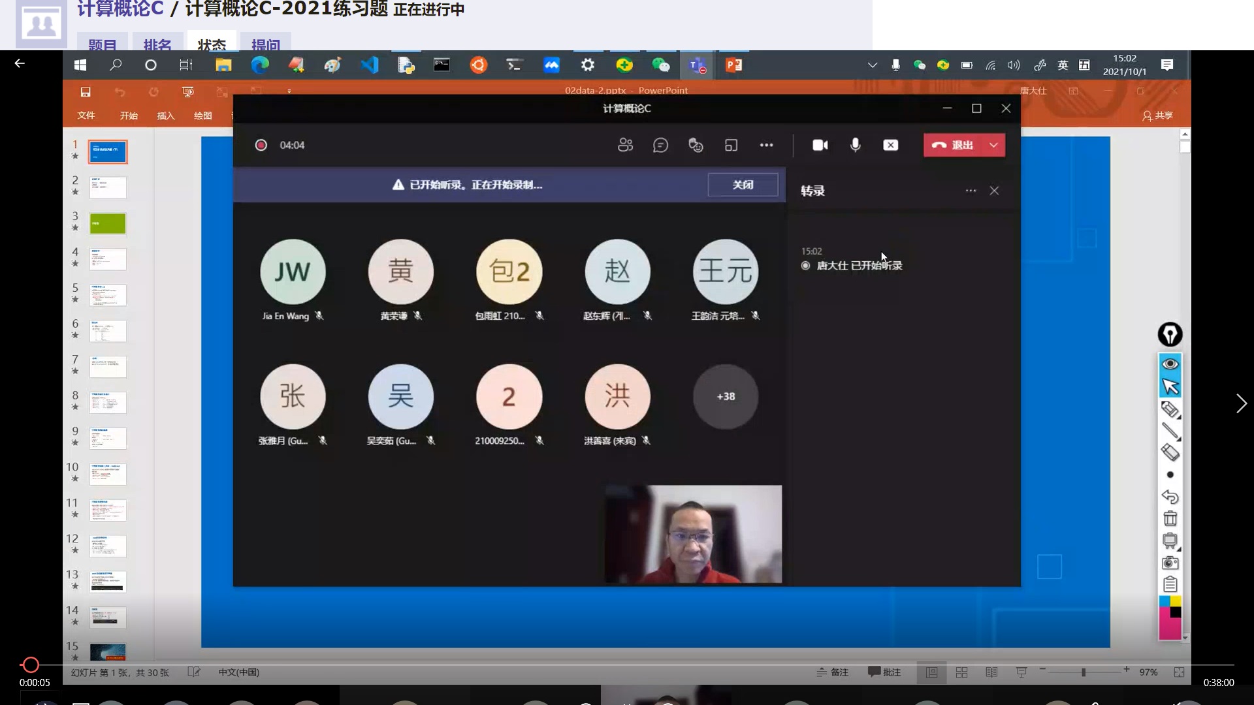The image size is (1254, 705).
Task: Open the meeting chat icon
Action: coord(660,145)
